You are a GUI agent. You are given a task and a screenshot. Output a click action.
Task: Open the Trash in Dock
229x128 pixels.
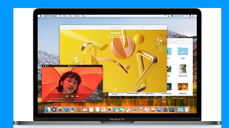(187, 110)
